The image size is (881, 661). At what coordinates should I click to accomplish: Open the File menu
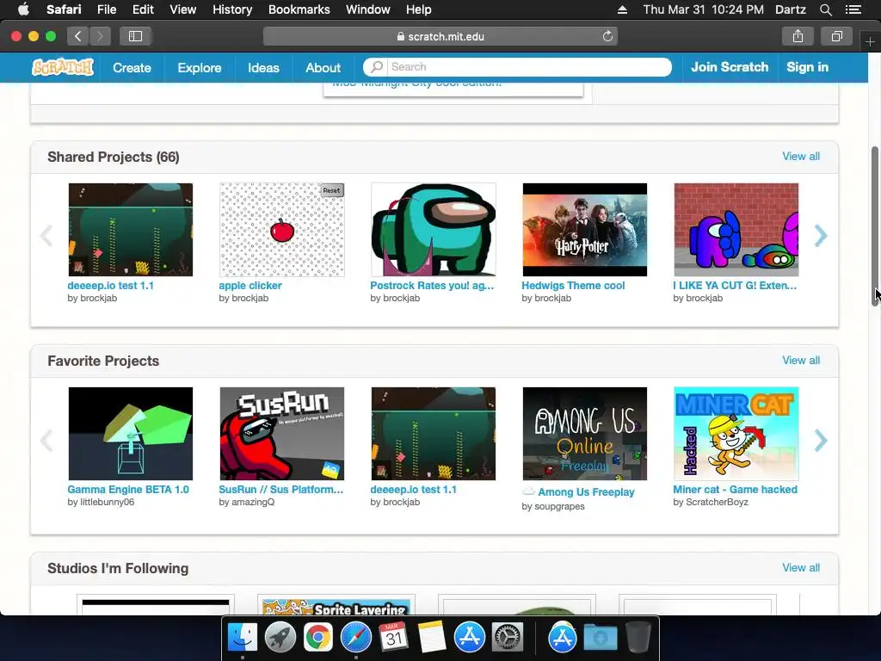click(106, 9)
